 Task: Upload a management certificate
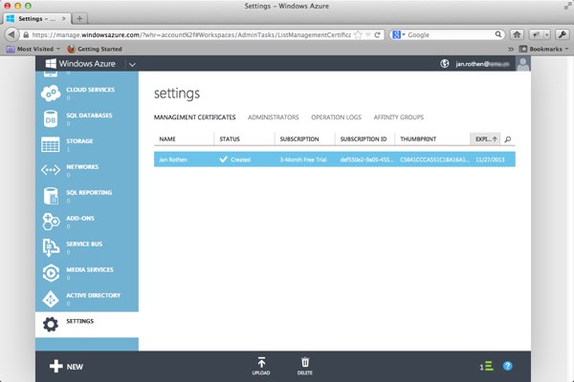(261, 366)
